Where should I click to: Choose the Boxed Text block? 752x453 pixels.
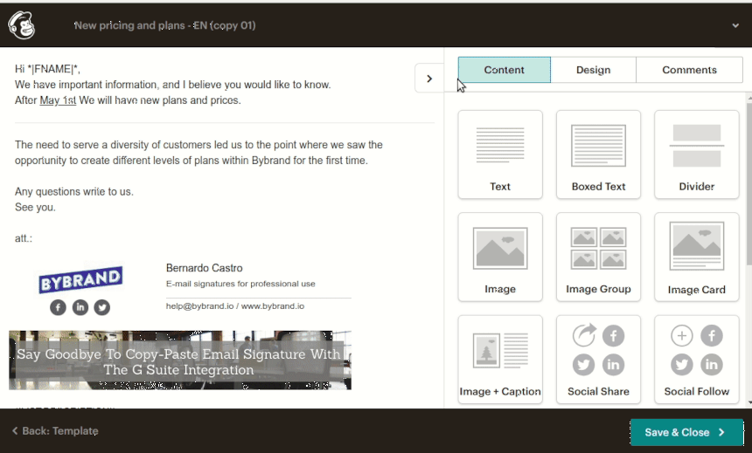(x=598, y=154)
